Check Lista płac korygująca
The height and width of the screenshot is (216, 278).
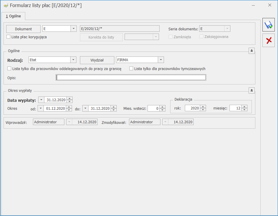point(8,37)
